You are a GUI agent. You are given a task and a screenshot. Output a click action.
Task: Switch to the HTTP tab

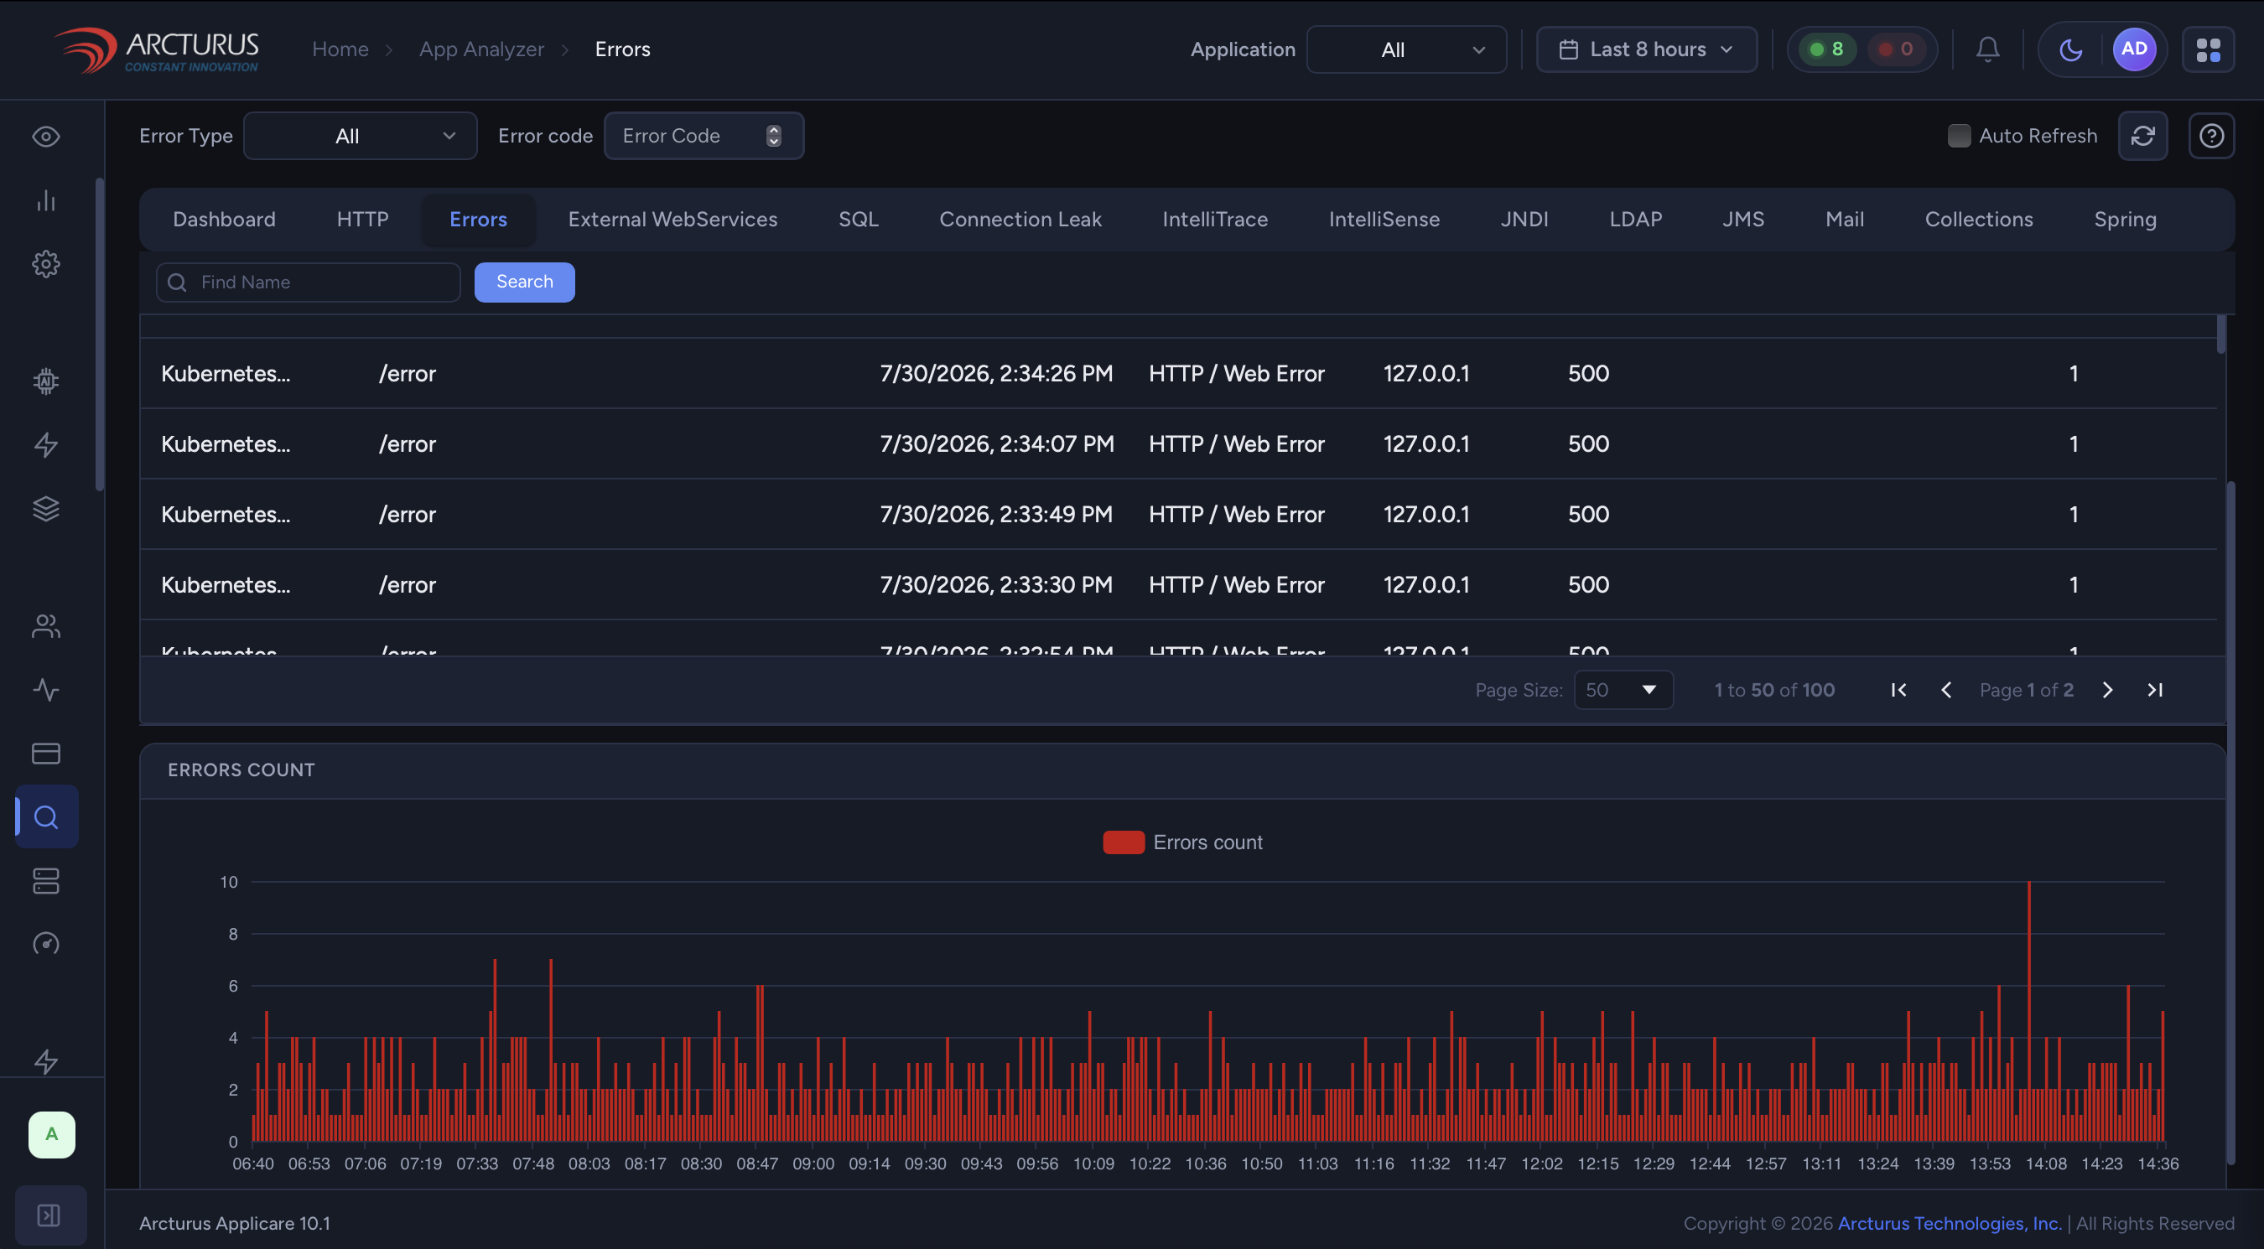362,220
